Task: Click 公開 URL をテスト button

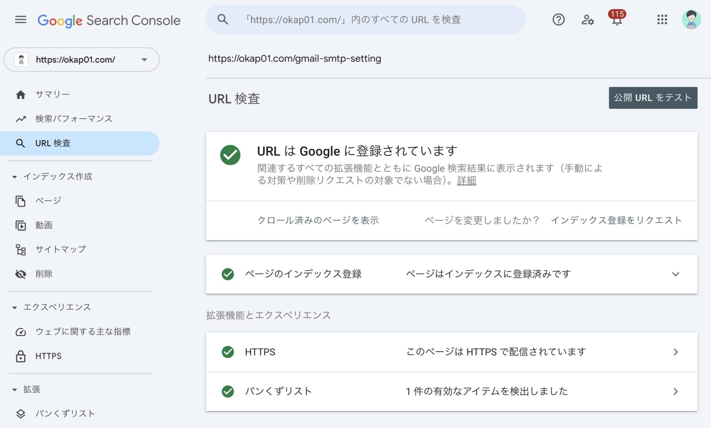Action: [653, 98]
